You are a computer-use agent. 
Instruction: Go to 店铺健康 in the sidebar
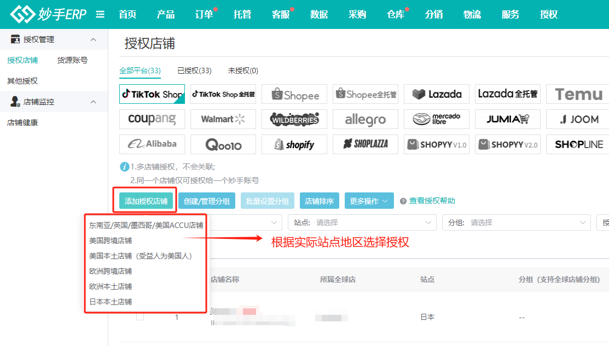coord(22,122)
